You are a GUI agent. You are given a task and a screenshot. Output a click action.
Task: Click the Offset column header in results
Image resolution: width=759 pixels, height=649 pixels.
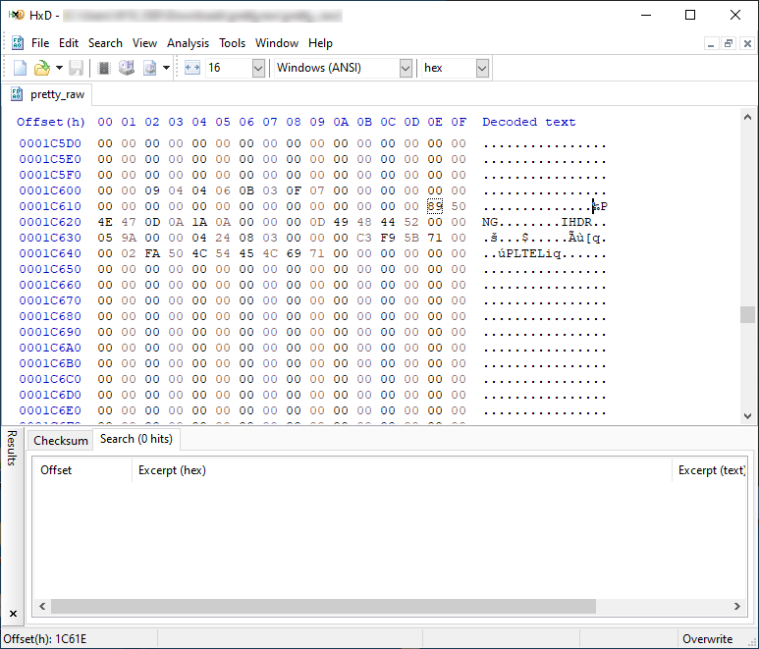tap(56, 470)
